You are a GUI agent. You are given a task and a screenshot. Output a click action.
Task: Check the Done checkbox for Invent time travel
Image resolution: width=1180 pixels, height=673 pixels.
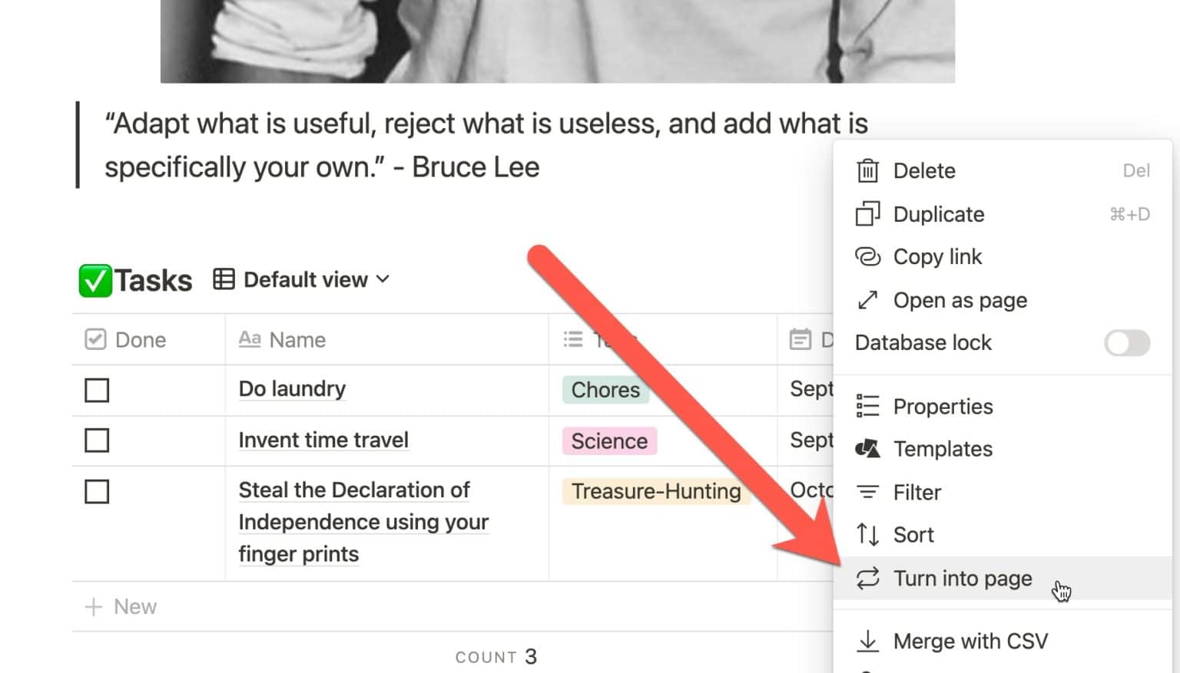(x=96, y=440)
